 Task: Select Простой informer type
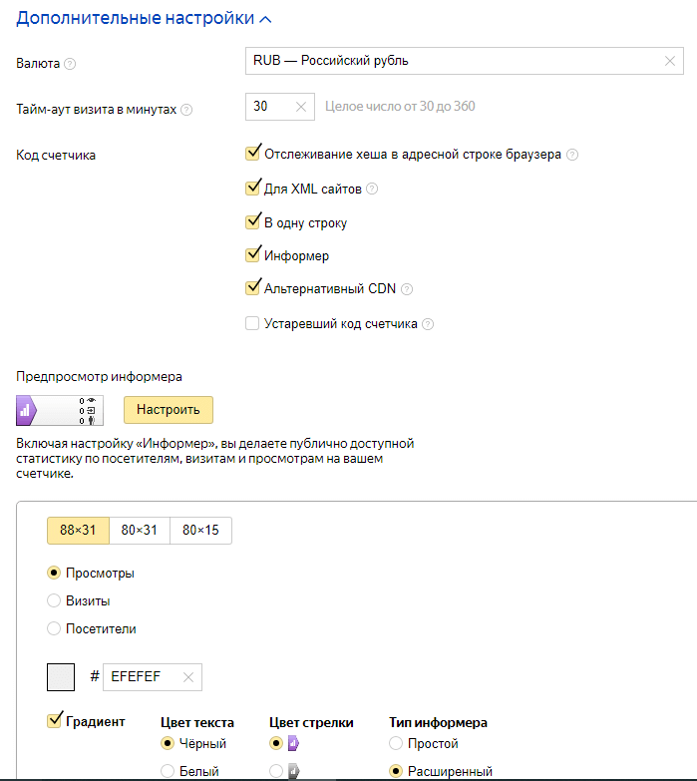pyautogui.click(x=396, y=744)
